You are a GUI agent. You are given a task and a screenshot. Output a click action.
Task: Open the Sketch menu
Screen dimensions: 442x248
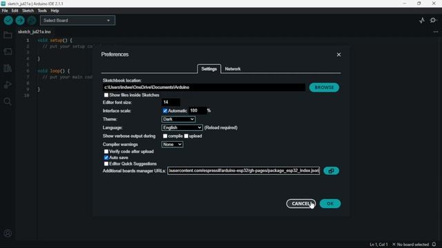coord(28,11)
